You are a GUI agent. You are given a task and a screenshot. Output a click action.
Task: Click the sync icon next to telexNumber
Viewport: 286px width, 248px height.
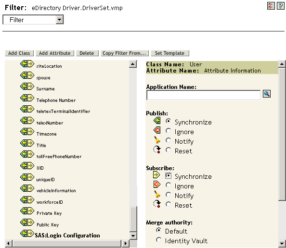click(27, 120)
